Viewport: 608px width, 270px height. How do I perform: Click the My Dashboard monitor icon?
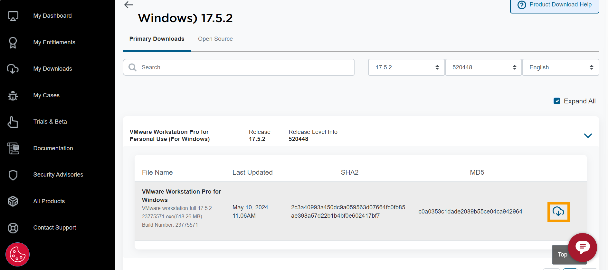(13, 16)
